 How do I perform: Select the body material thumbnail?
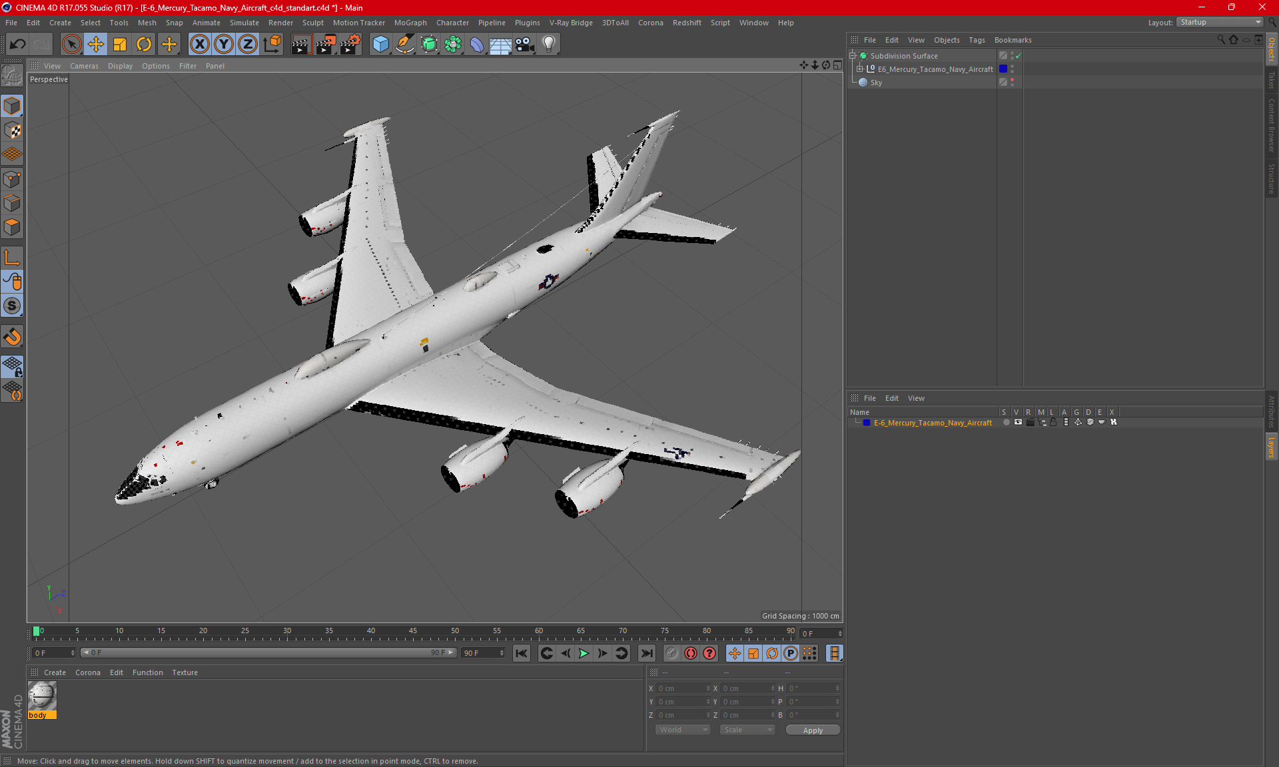42,696
